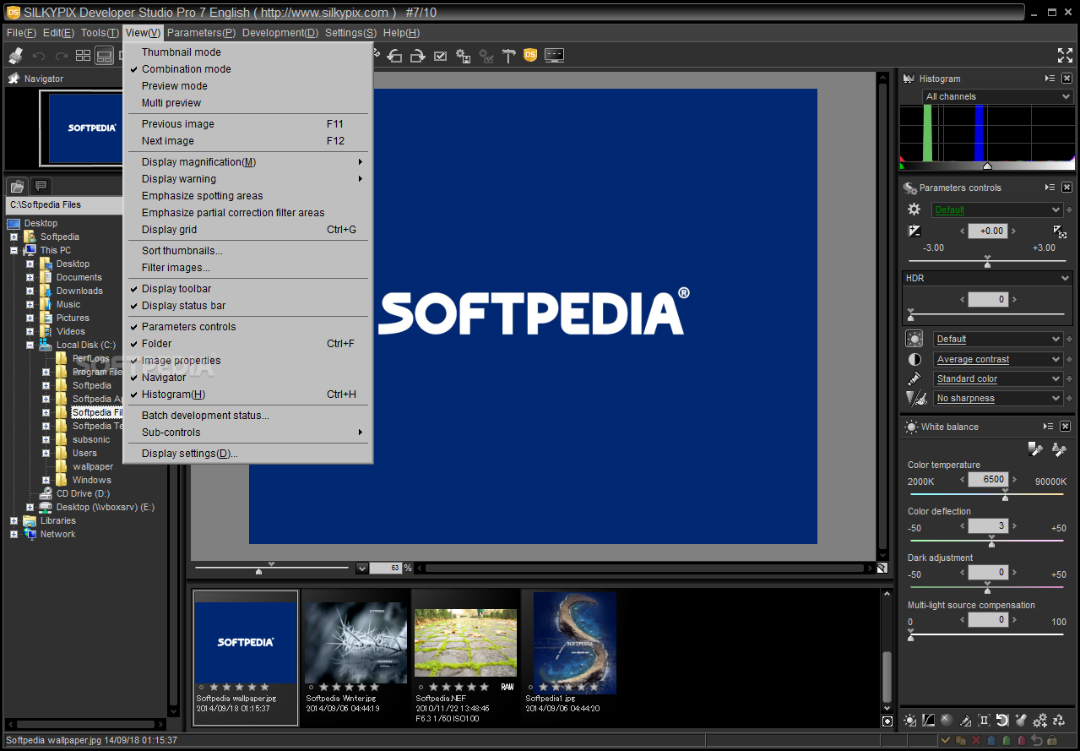
Task: Open the Development(D) menu
Action: click(280, 33)
